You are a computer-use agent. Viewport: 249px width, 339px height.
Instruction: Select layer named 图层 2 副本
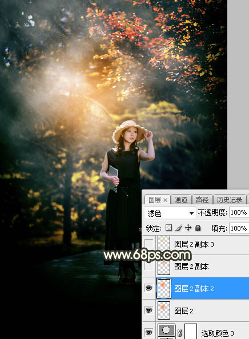coord(191,267)
